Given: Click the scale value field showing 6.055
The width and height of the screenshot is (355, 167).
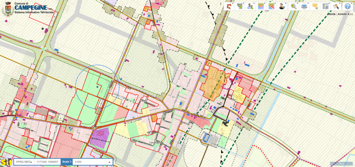Looking at the screenshot, I should (90, 162).
